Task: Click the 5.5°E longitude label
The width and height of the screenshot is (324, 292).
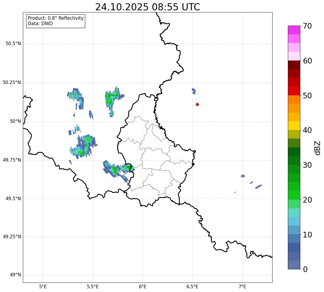Action: pos(93,286)
